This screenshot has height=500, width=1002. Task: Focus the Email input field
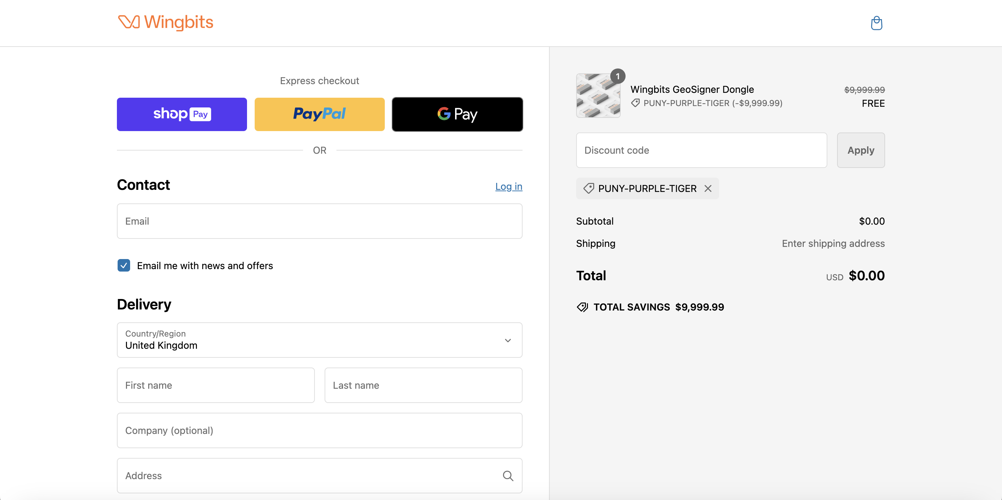pyautogui.click(x=319, y=221)
